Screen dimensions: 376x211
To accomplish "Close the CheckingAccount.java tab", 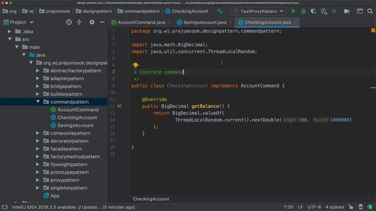I will click(x=295, y=22).
